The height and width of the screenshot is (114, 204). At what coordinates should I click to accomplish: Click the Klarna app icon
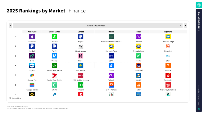coord(81,56)
